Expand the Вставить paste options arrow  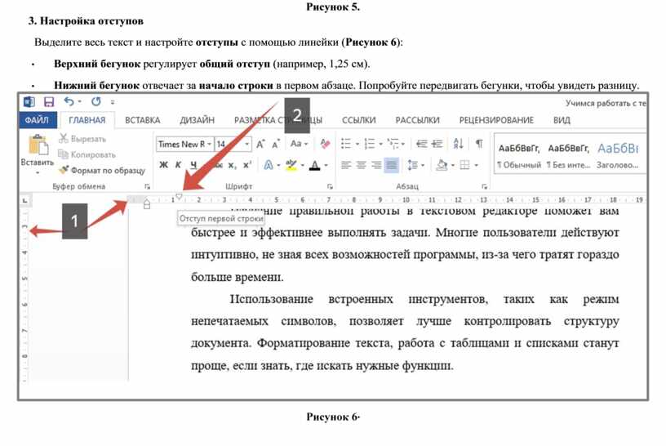[x=38, y=172]
